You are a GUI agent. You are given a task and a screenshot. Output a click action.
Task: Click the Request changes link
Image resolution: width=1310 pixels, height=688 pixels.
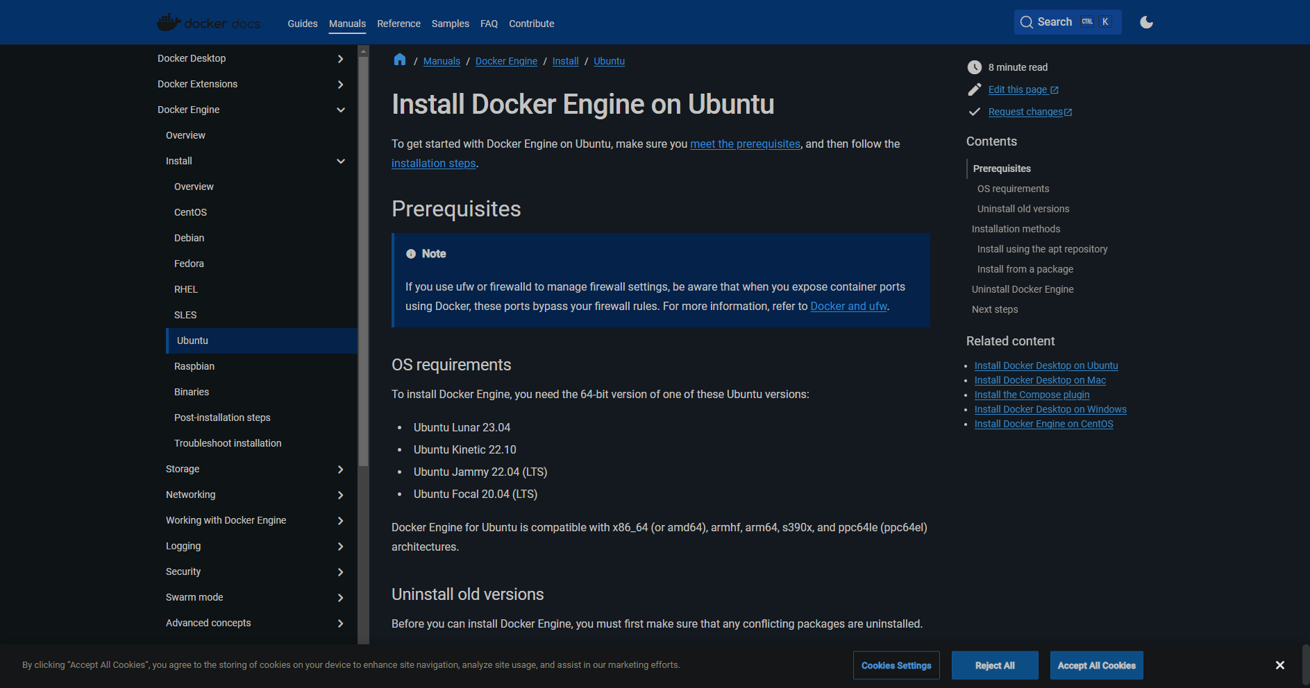point(1030,112)
